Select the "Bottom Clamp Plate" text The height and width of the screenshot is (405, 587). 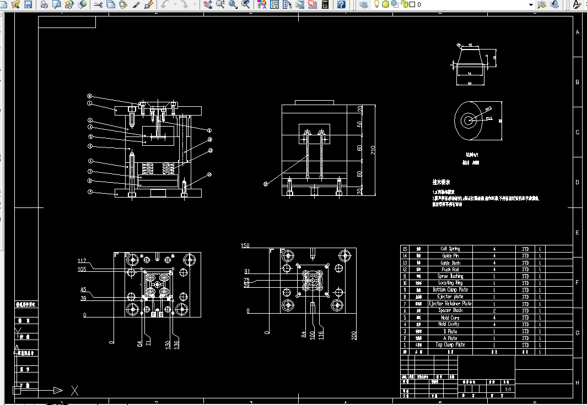tap(450, 289)
